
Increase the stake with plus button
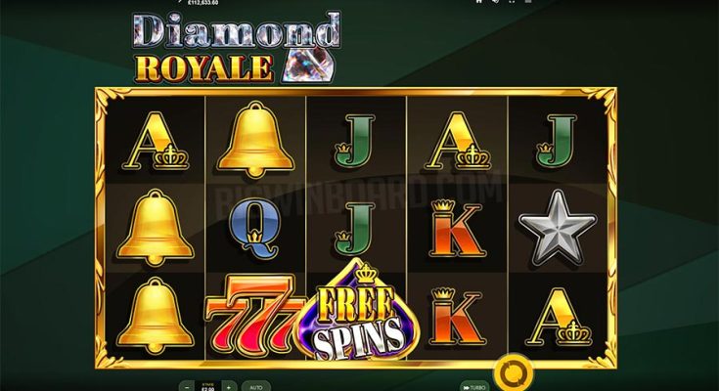(229, 386)
